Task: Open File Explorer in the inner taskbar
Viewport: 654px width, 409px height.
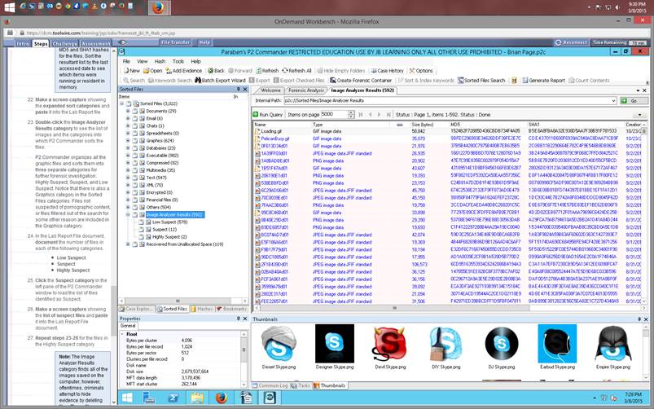Action: coord(197,398)
